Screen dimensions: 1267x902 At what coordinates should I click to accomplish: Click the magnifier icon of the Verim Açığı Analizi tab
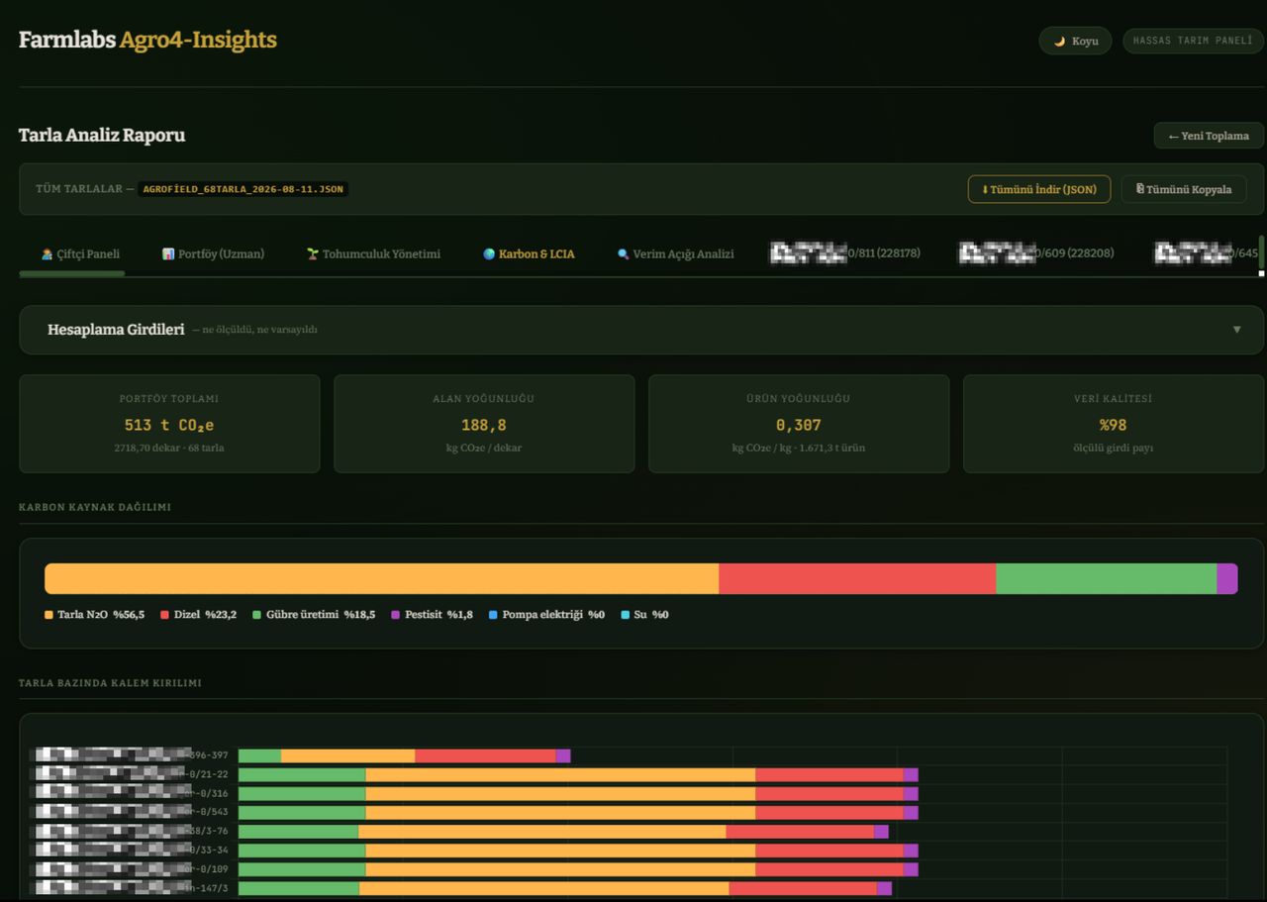pyautogui.click(x=624, y=254)
